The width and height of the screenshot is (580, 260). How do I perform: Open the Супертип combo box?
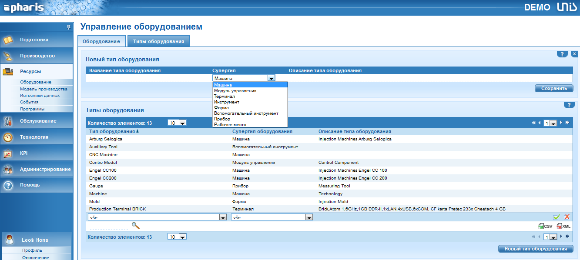pyautogui.click(x=244, y=78)
